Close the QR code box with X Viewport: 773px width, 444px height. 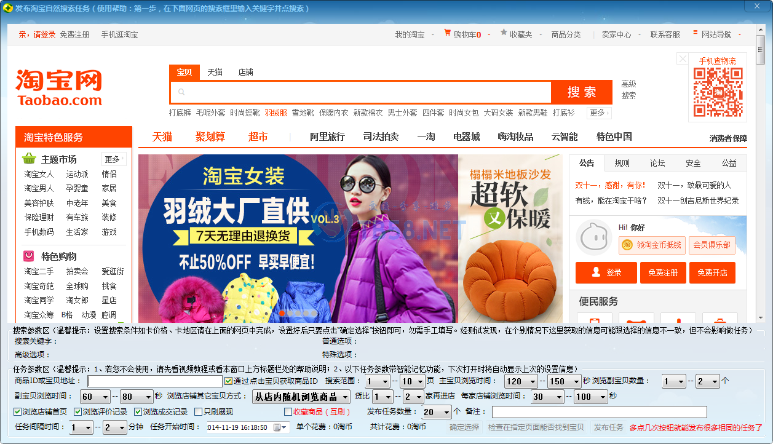click(682, 58)
